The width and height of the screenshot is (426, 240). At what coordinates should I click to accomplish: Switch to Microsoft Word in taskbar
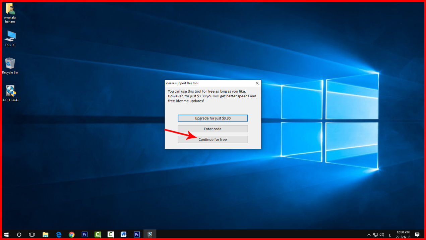pyautogui.click(x=124, y=235)
